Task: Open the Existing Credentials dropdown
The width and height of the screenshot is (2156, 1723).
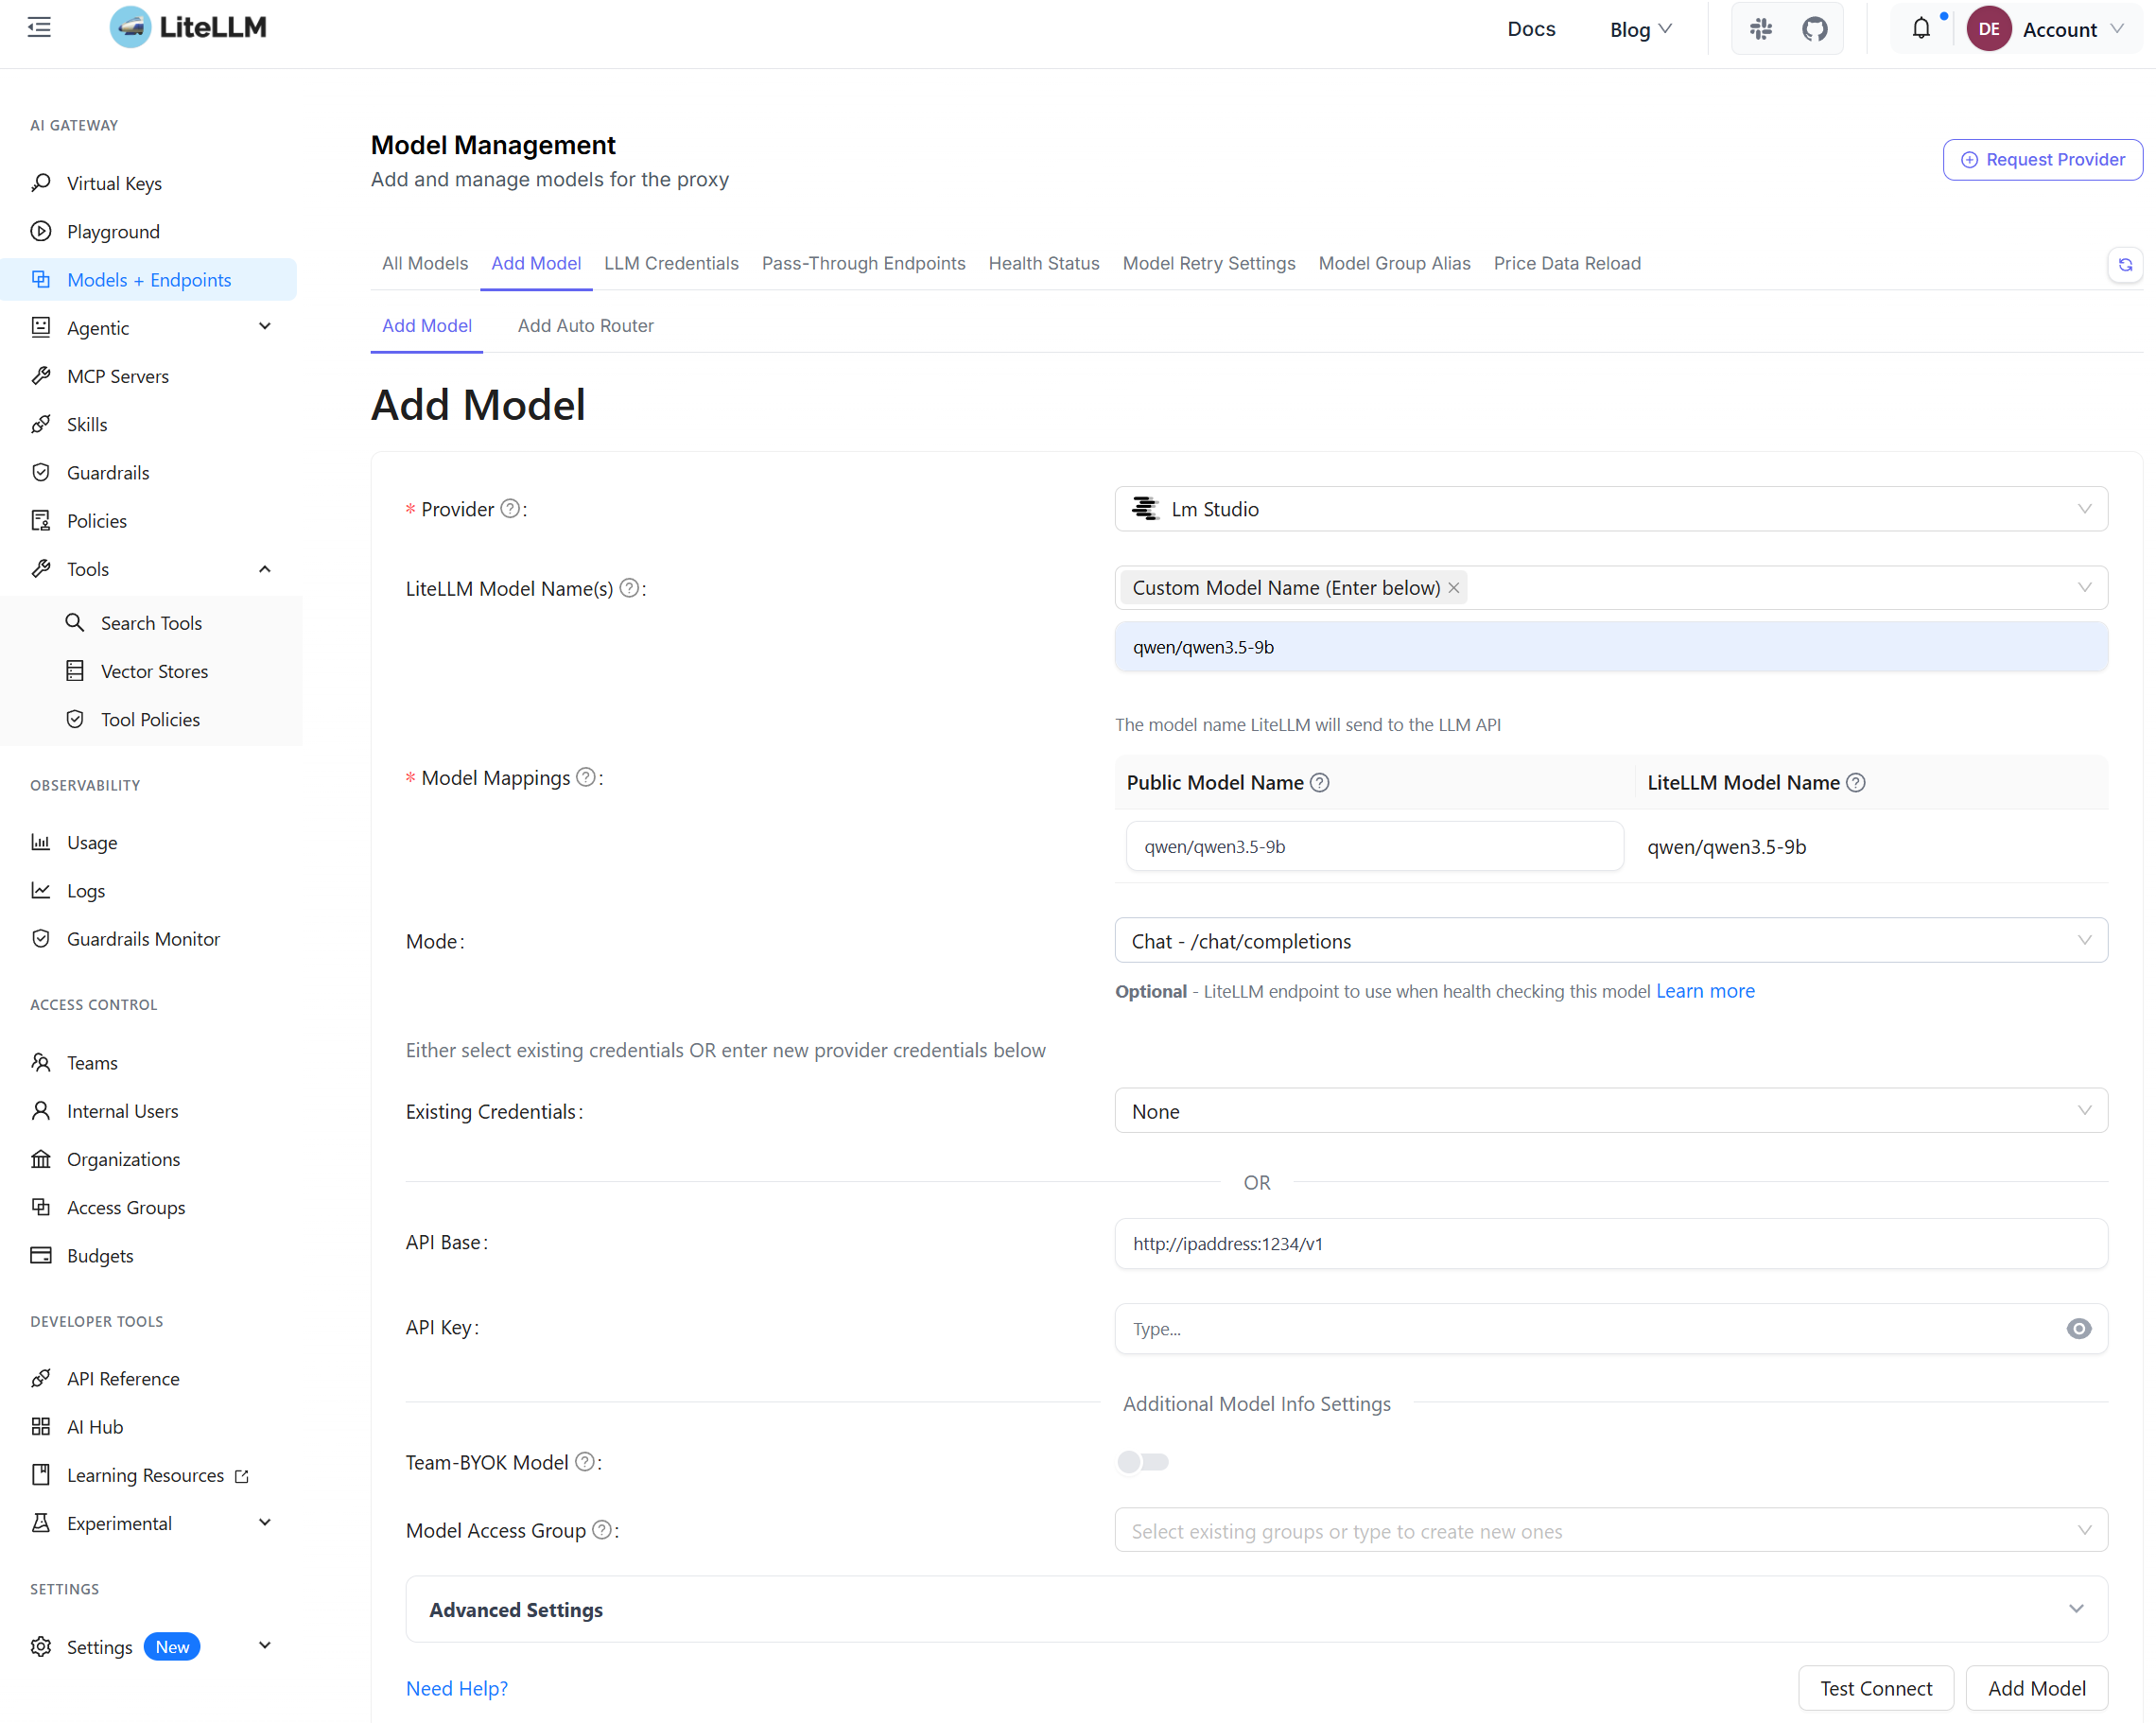Action: tap(1611, 1111)
